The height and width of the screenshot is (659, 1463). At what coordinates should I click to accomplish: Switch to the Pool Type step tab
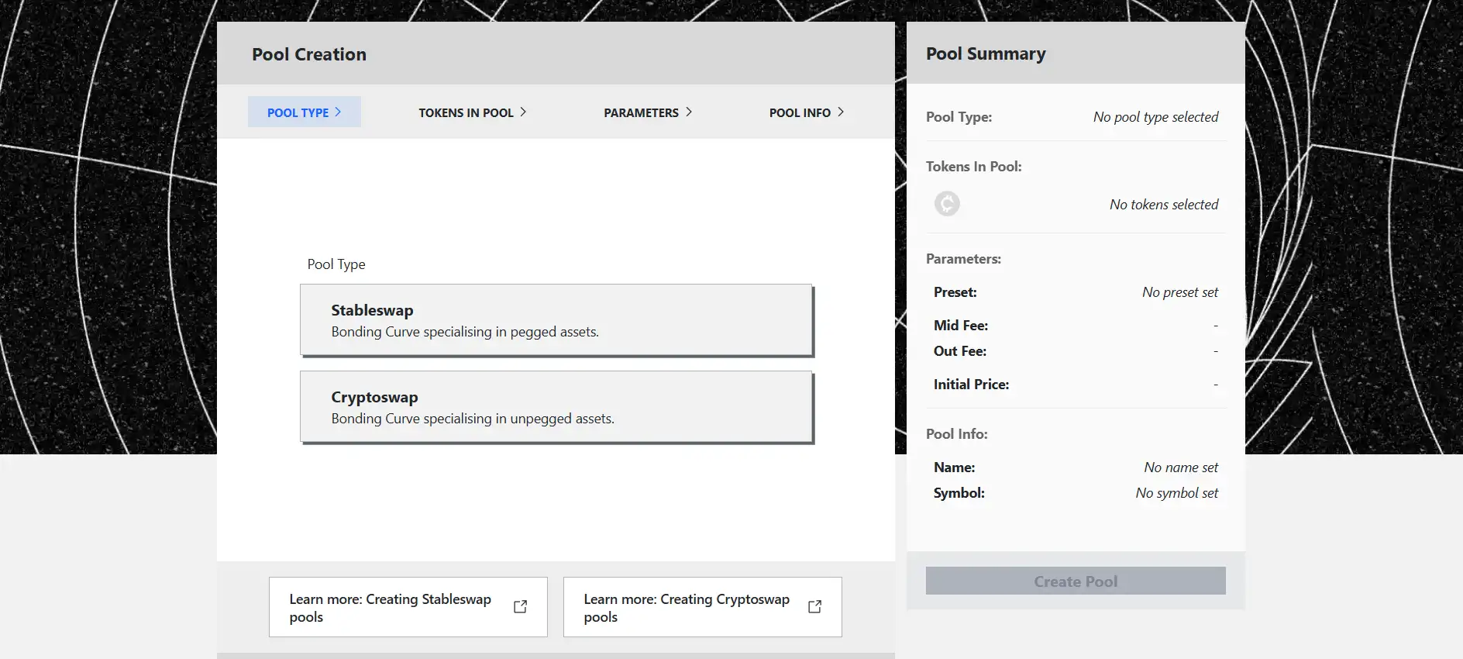[x=298, y=112]
